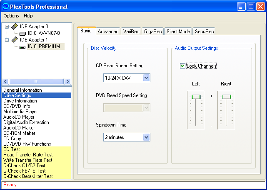The image size is (267, 190).
Task: Click the Ready status bar text
Action: tap(10, 185)
